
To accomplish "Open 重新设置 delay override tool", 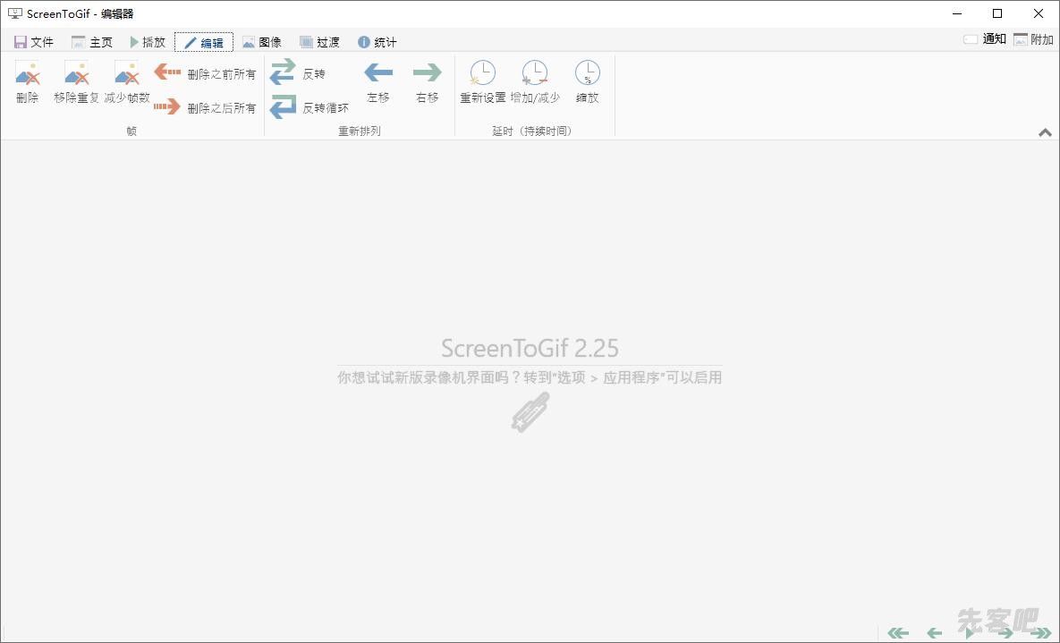I will pyautogui.click(x=483, y=81).
